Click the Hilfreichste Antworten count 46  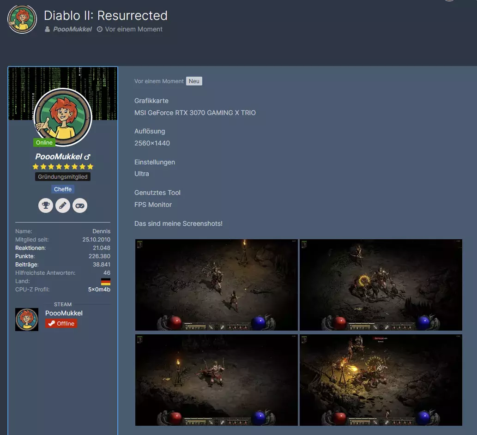[x=107, y=273]
